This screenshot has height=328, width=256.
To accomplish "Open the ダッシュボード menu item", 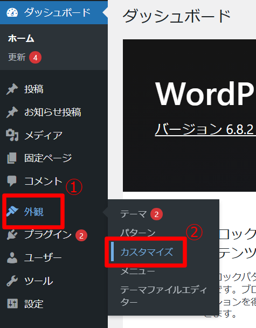I will click(54, 12).
